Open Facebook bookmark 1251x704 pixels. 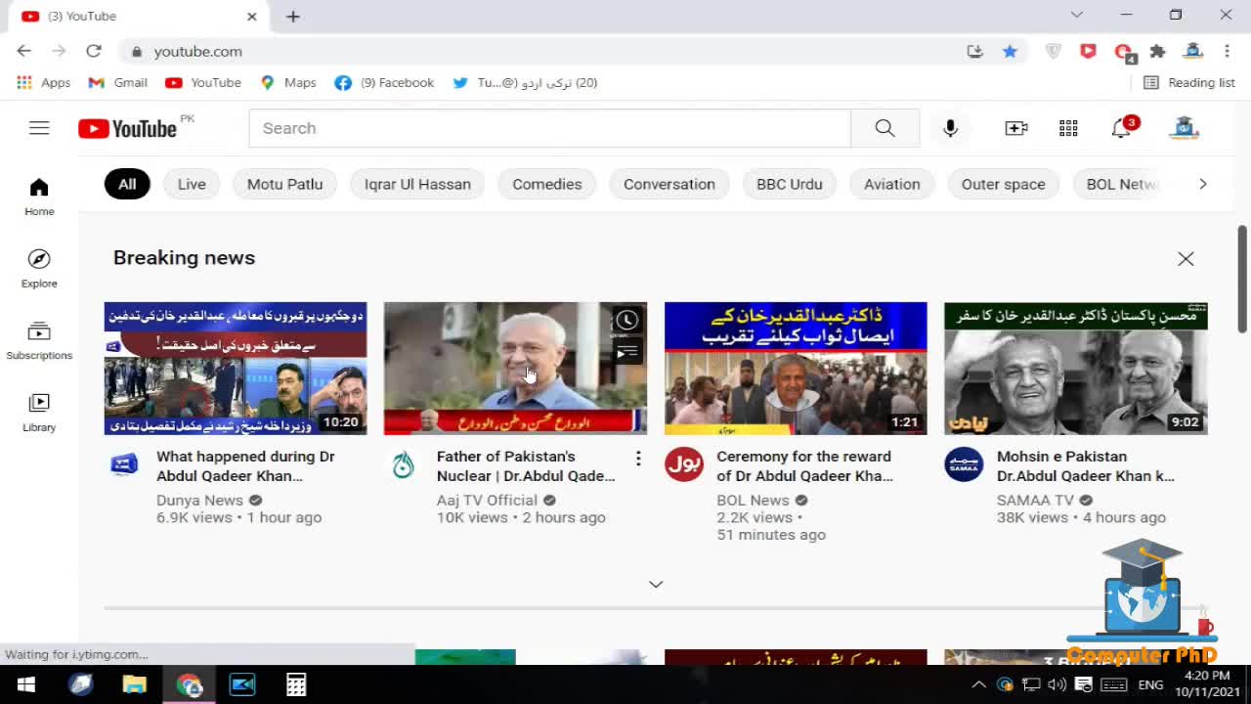[384, 83]
